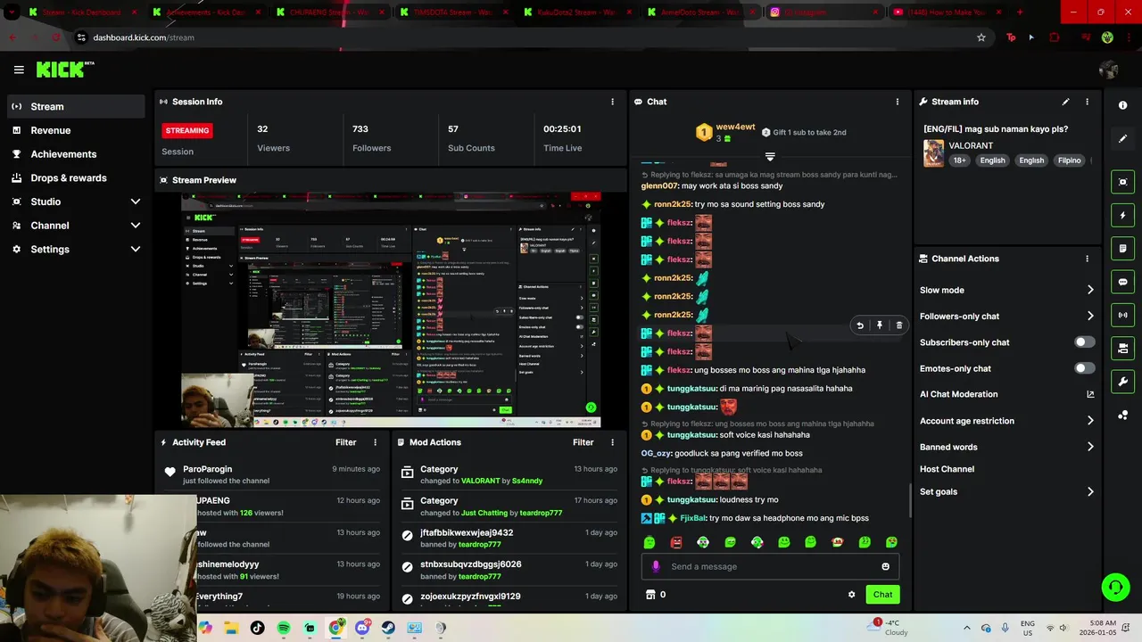The image size is (1142, 642).
Task: Toggle Emotes-only chat switch
Action: coord(1084,368)
